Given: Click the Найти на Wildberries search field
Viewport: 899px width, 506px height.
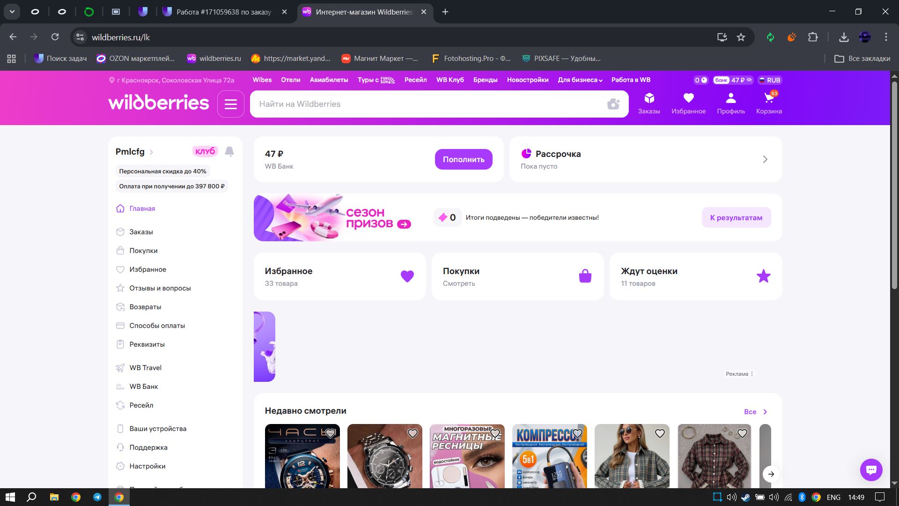Looking at the screenshot, I should [x=421, y=104].
